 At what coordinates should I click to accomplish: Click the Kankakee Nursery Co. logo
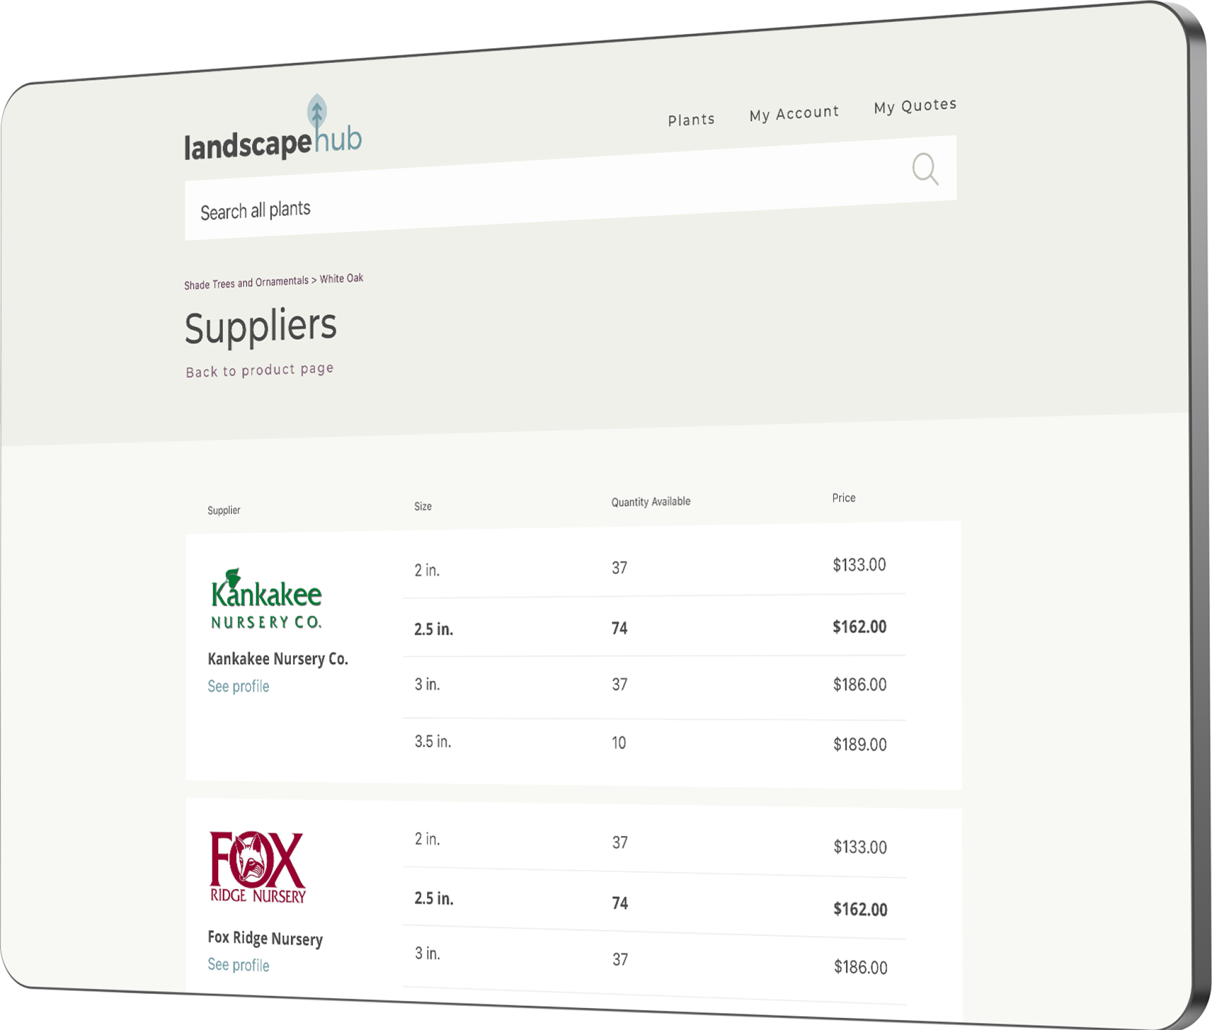point(266,598)
